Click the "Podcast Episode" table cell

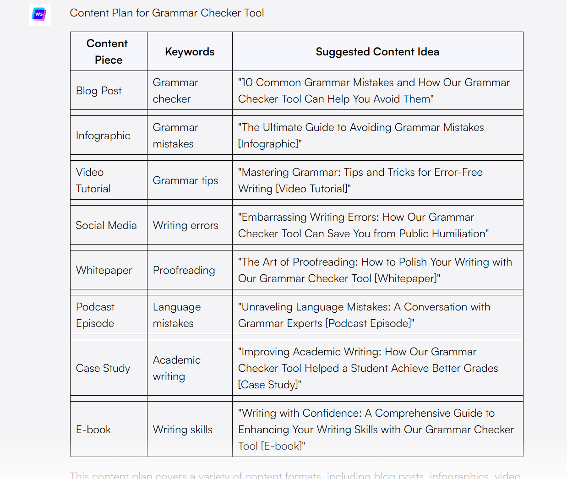tap(95, 315)
